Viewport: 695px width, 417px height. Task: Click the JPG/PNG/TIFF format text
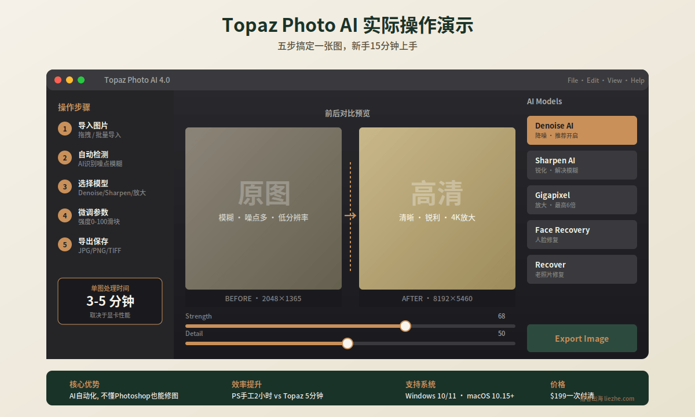100,251
